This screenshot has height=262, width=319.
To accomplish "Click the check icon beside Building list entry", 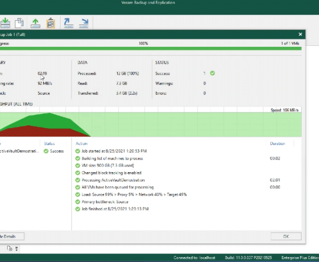I will [77, 159].
